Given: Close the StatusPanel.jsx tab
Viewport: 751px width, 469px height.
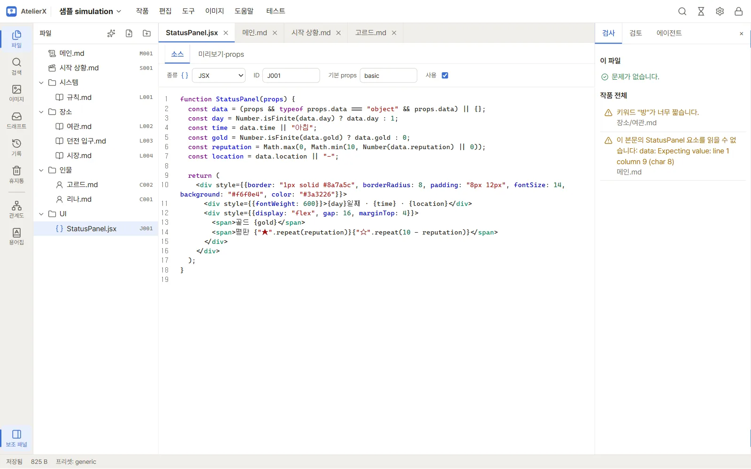Looking at the screenshot, I should pyautogui.click(x=226, y=33).
